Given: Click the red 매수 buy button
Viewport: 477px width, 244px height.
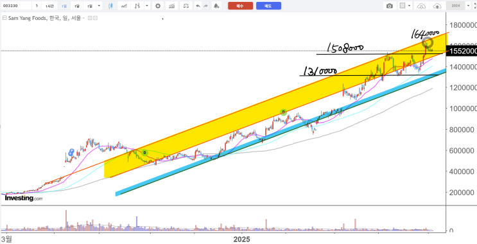Looking at the screenshot, I should 240,6.
